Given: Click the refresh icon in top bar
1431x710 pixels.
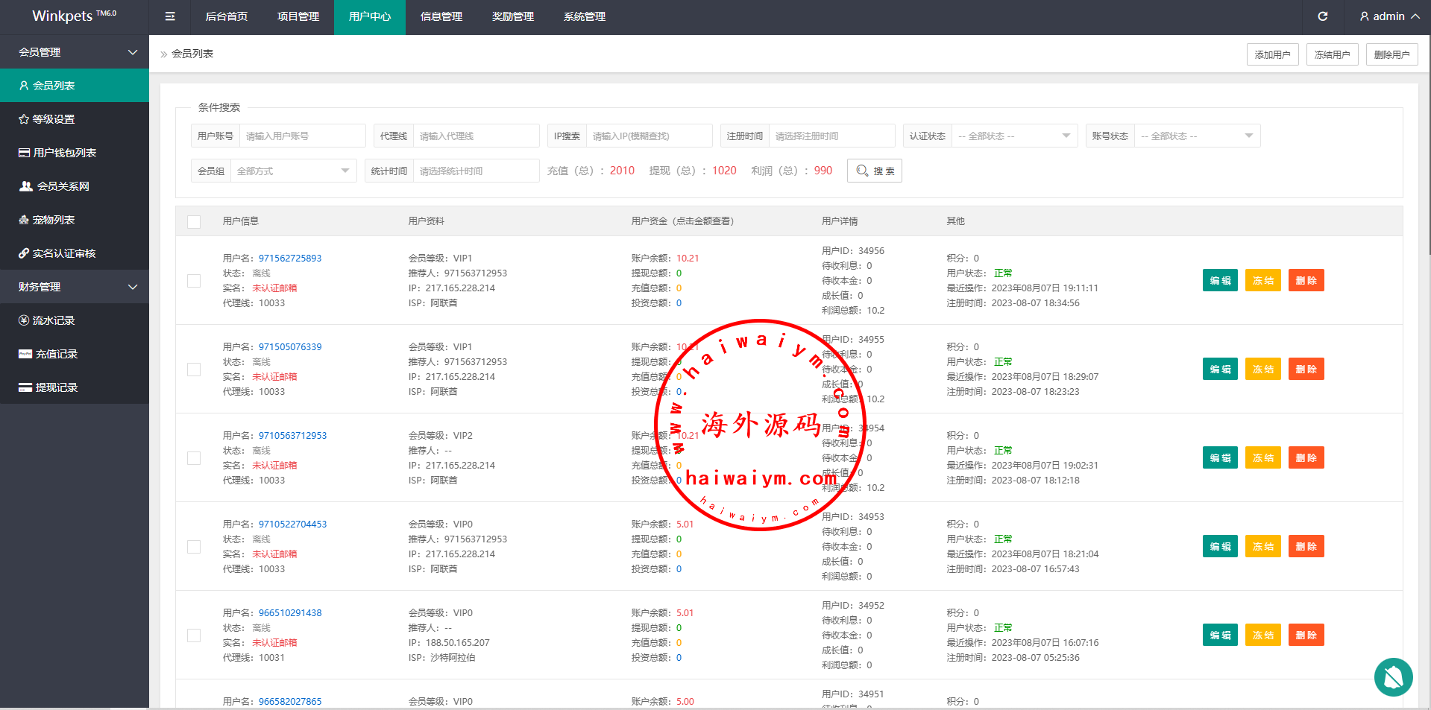Looking at the screenshot, I should (x=1322, y=16).
